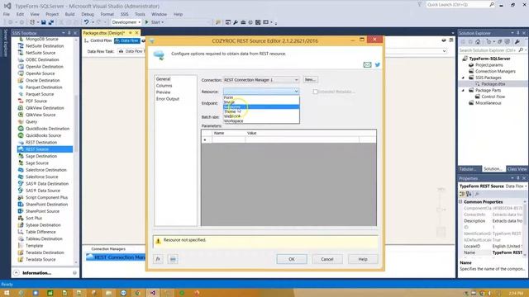This screenshot has width=529, height=297.
Task: Open the Start button dropdown arrow
Action: pyautogui.click(x=163, y=22)
